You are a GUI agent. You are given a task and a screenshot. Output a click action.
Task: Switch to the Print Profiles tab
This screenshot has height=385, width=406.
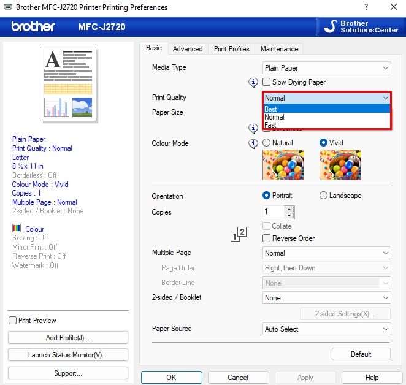(231, 49)
